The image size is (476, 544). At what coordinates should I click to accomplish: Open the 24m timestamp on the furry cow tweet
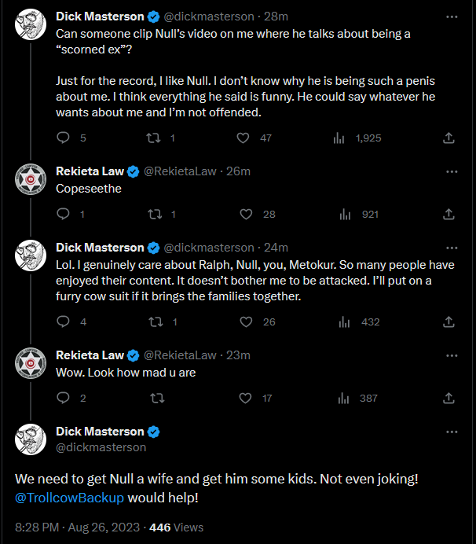click(x=276, y=247)
